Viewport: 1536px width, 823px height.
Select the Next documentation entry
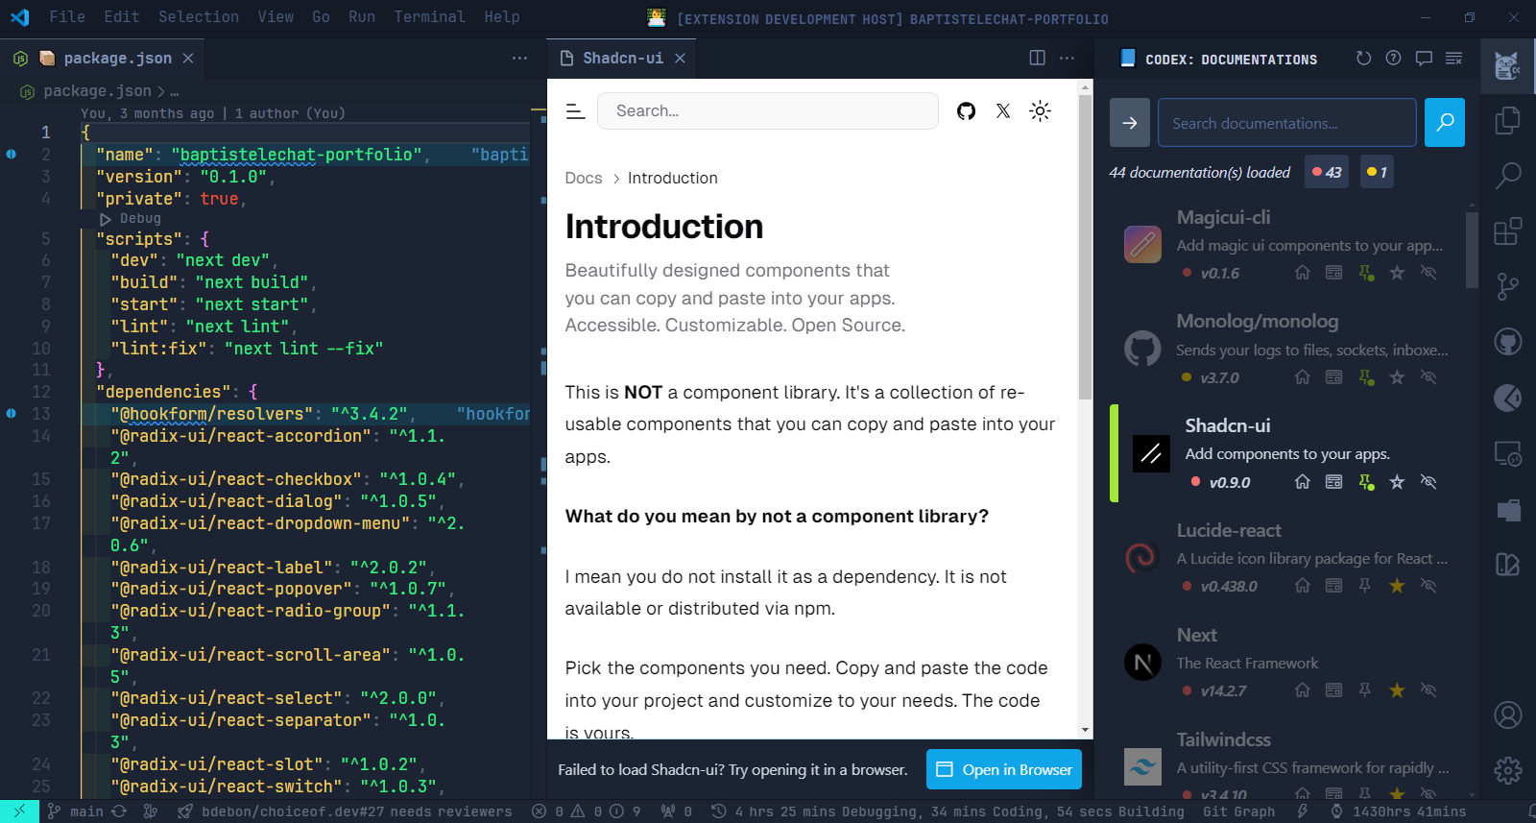click(x=1286, y=662)
